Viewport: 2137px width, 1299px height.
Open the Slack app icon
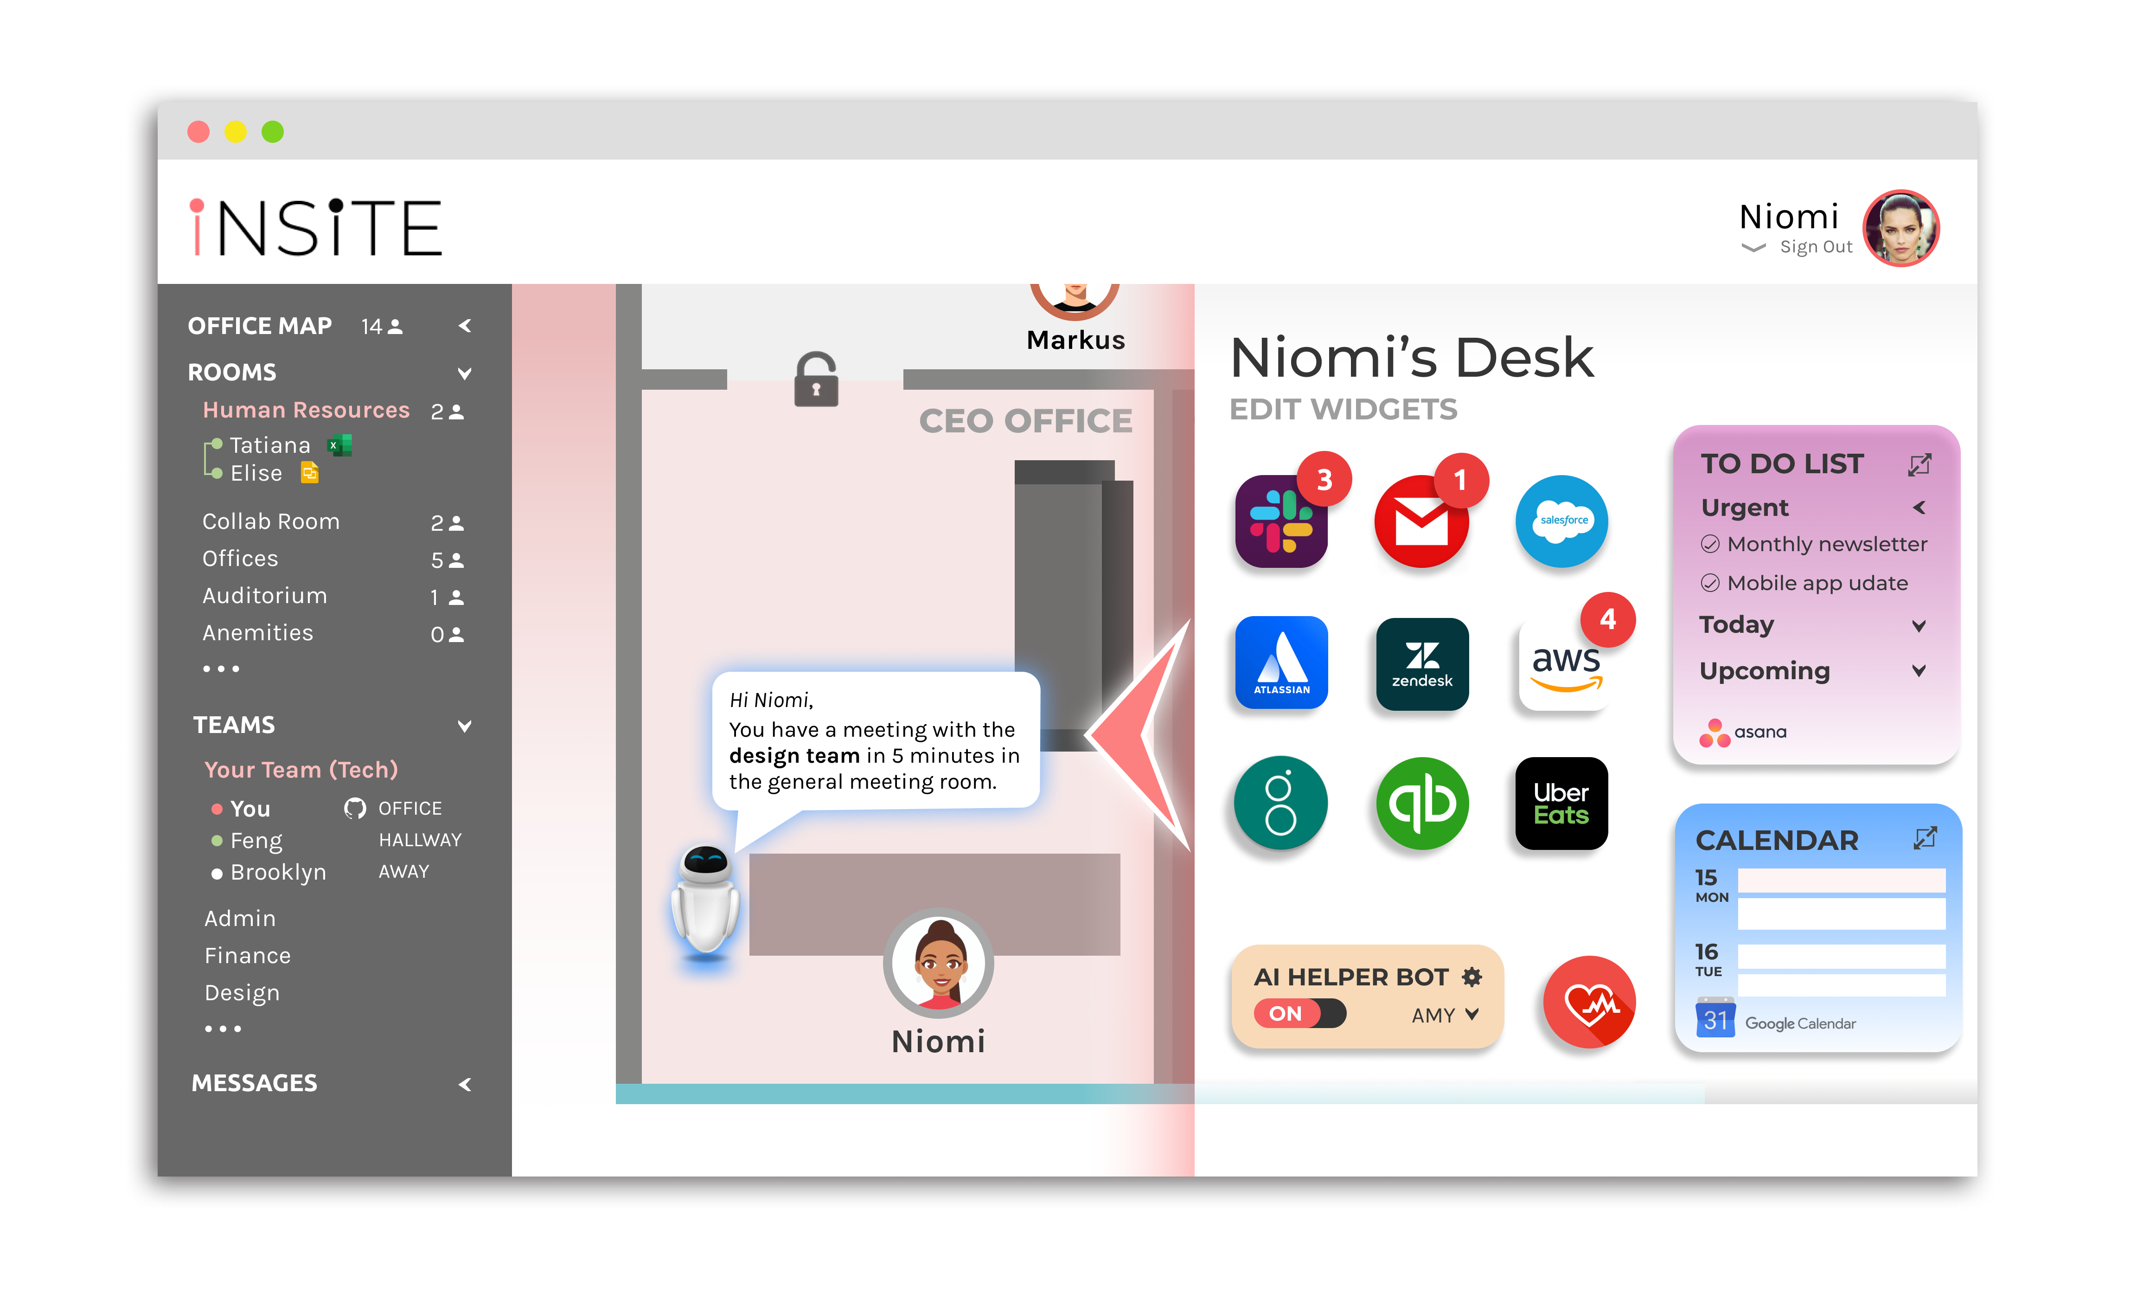click(1281, 521)
